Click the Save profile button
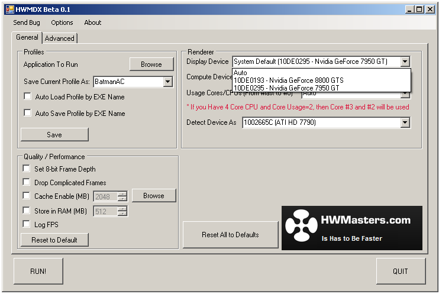The width and height of the screenshot is (439, 294). point(54,135)
